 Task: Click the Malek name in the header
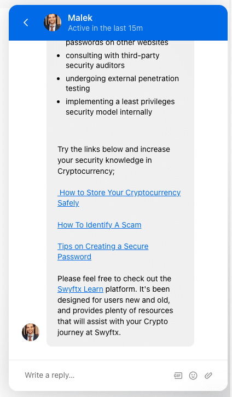(80, 18)
